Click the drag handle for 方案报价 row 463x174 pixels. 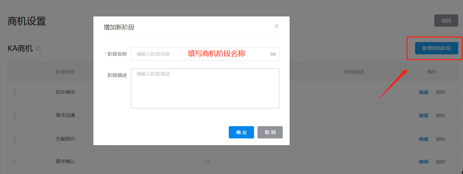coord(15,139)
